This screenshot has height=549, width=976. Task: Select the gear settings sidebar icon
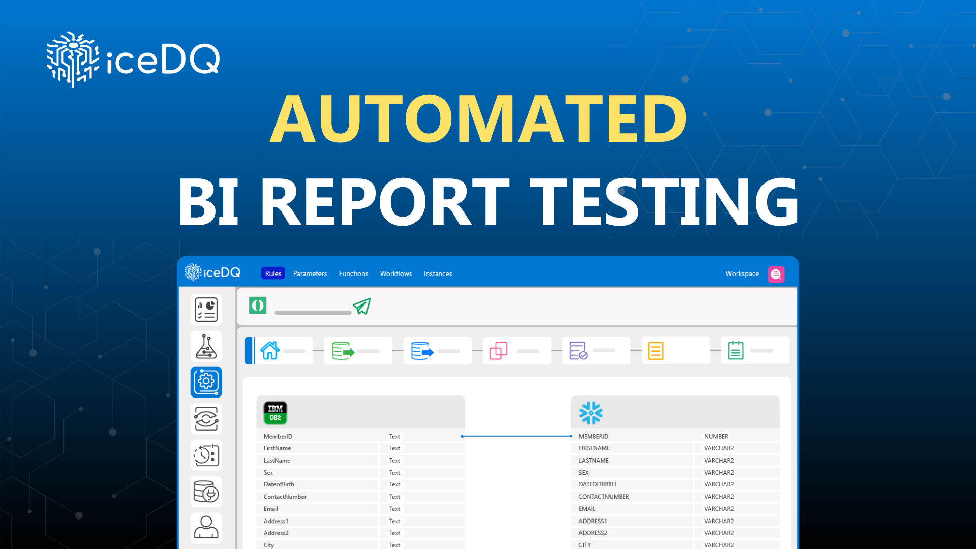(x=206, y=382)
